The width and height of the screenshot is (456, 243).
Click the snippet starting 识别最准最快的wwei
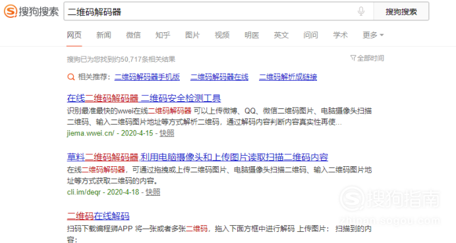[219, 116]
